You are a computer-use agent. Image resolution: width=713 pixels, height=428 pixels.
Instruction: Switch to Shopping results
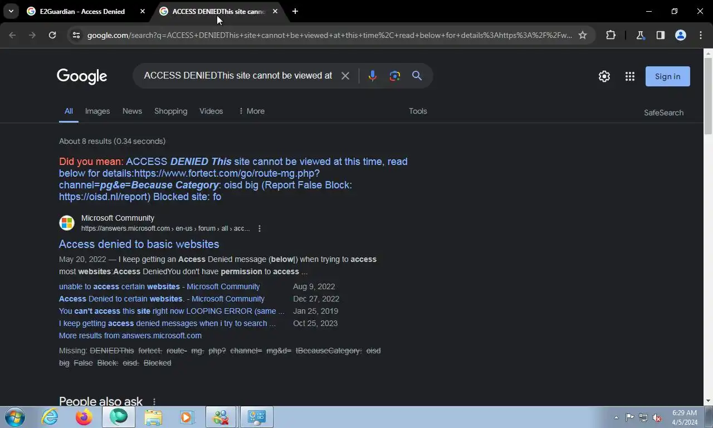171,111
